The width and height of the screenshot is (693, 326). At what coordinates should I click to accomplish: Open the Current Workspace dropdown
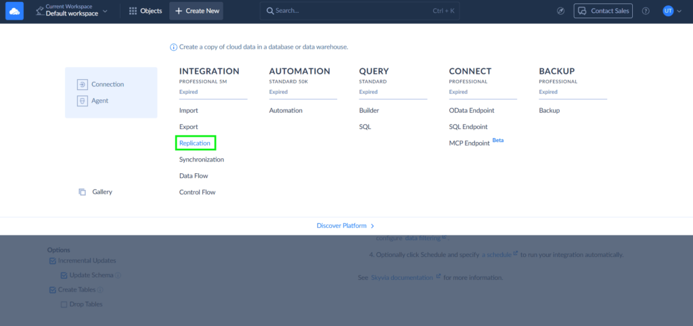click(x=72, y=11)
